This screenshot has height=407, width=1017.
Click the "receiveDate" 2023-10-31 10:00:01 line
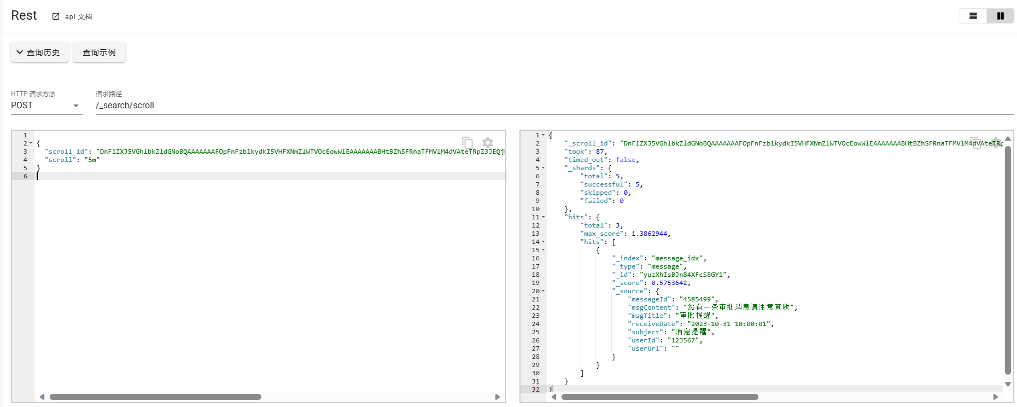(x=700, y=324)
